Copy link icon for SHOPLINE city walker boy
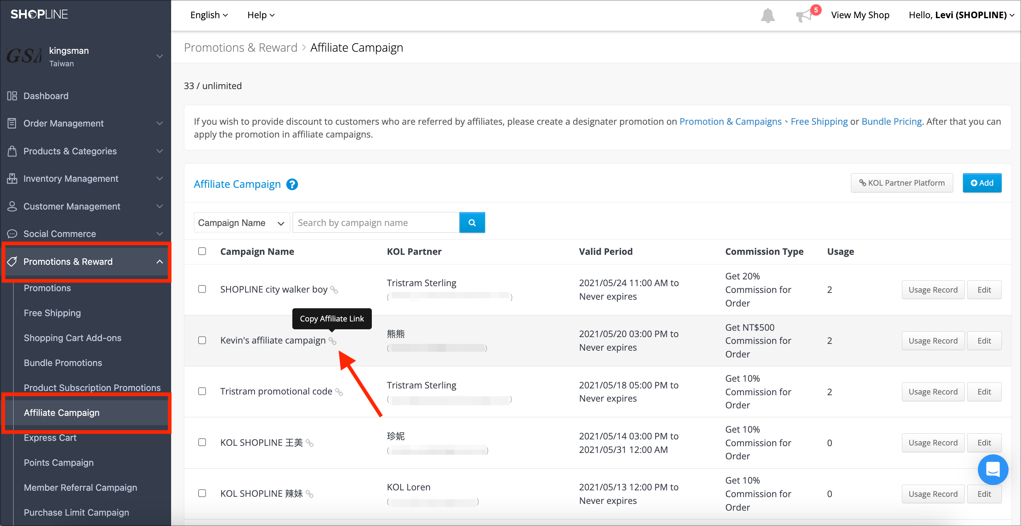Viewport: 1021px width, 526px height. tap(334, 290)
